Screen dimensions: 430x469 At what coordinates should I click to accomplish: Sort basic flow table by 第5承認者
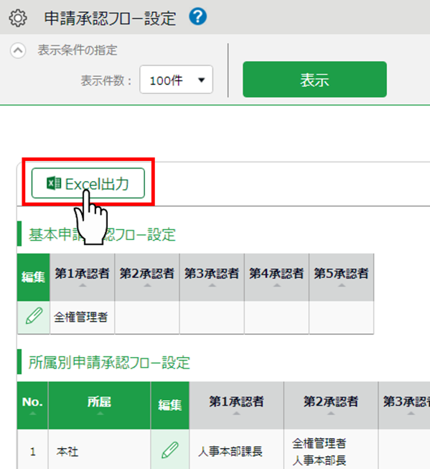342,277
